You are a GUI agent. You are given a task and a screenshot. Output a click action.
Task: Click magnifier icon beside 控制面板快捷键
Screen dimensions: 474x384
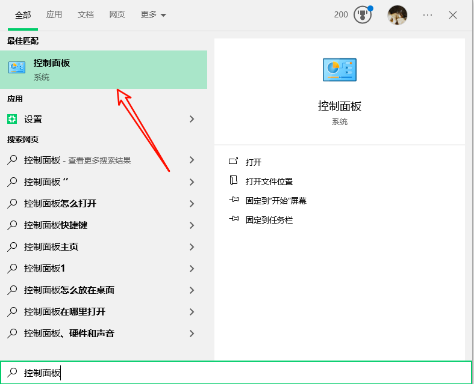[x=12, y=225]
